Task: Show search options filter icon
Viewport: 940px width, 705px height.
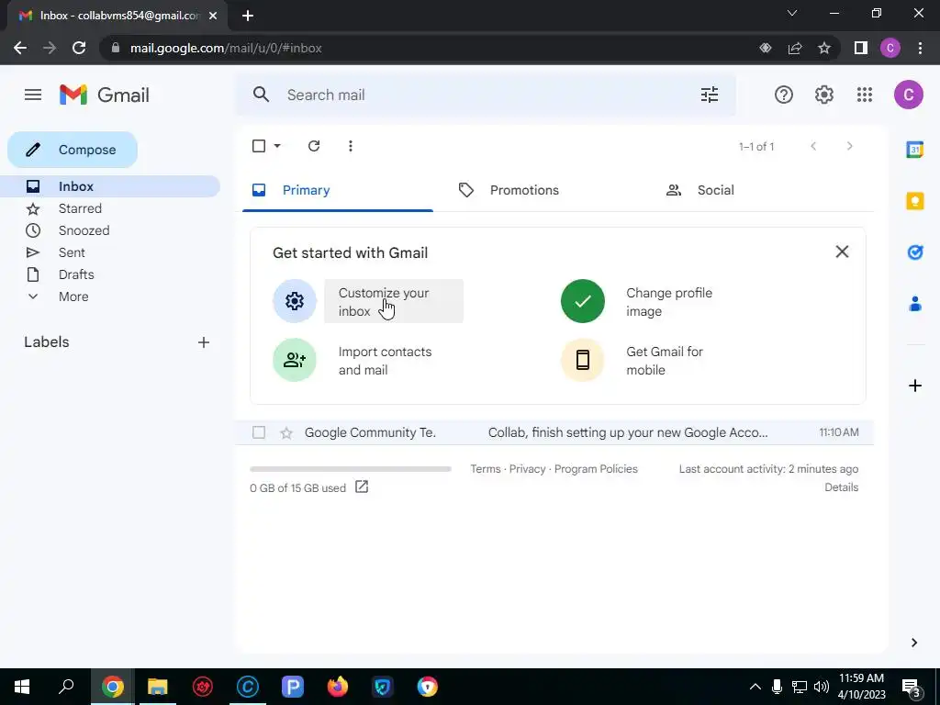Action: click(710, 95)
